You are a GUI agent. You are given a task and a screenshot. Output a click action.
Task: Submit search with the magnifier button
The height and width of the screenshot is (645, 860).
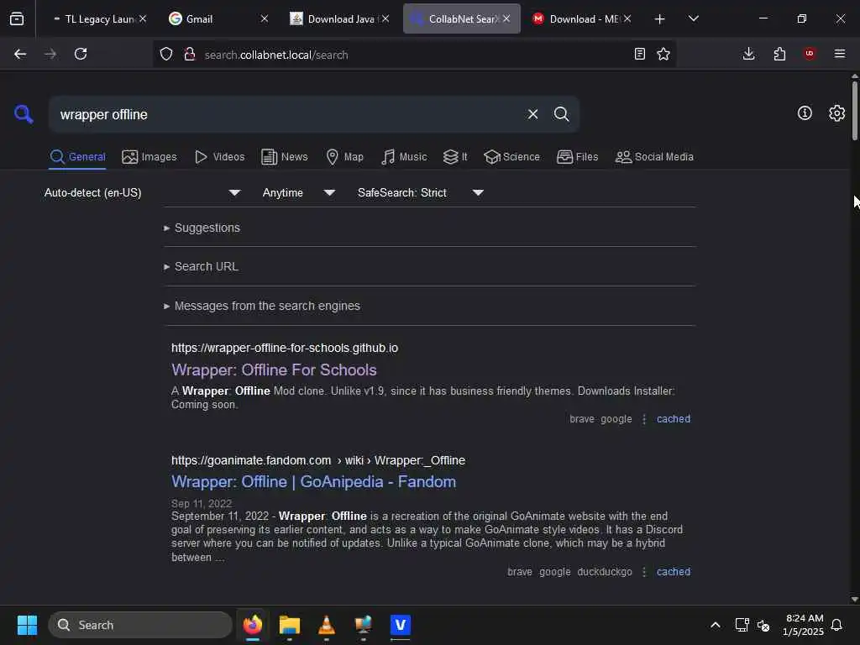pos(561,114)
